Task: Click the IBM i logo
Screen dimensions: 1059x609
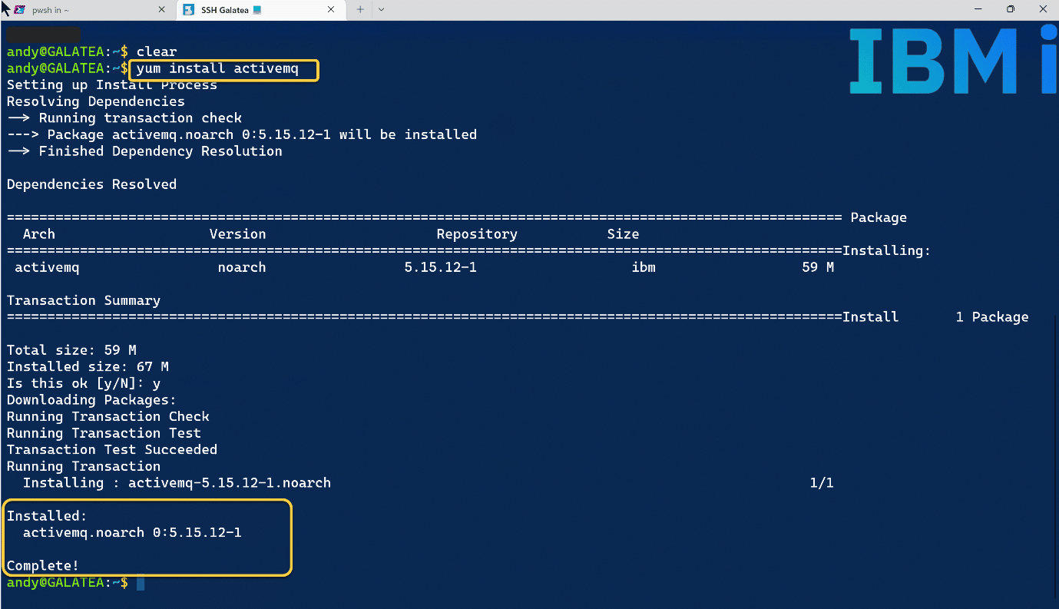Action: 952,61
